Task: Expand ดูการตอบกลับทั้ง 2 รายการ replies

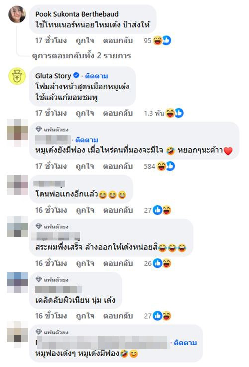Action: coord(82,56)
